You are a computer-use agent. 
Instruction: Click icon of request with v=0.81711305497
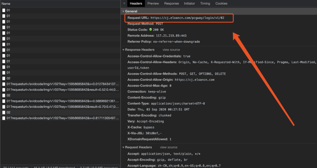point(4,118)
